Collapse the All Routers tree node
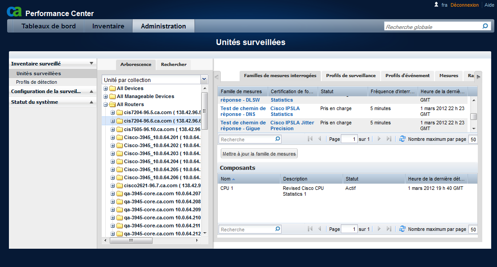 (106, 104)
